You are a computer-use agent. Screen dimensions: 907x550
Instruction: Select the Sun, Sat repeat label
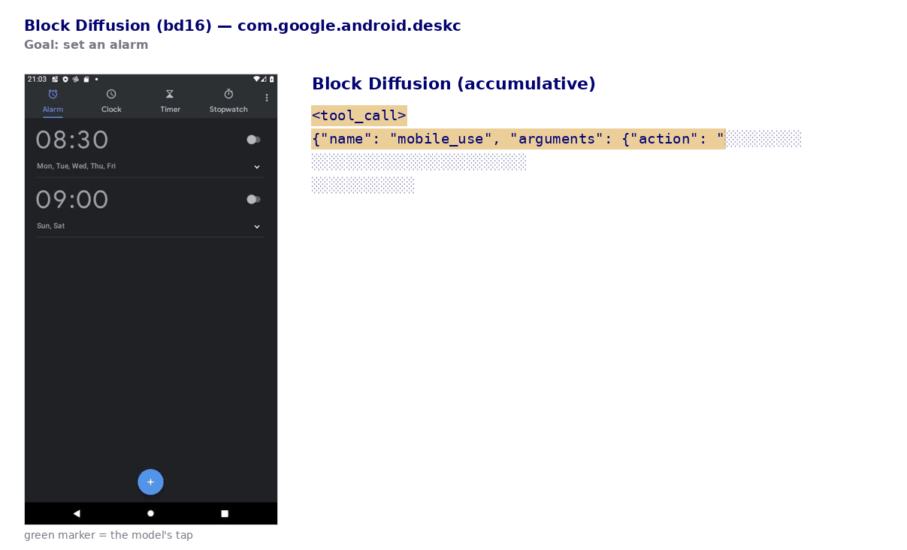point(50,225)
